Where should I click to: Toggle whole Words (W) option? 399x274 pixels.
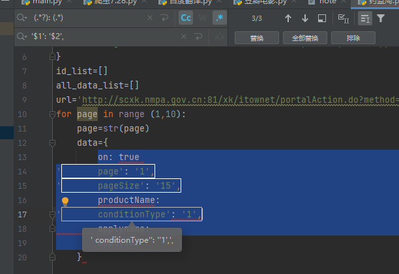tap(203, 18)
